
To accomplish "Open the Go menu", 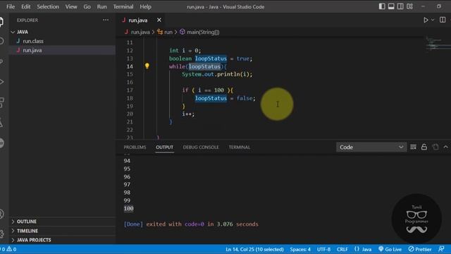I will (87, 6).
